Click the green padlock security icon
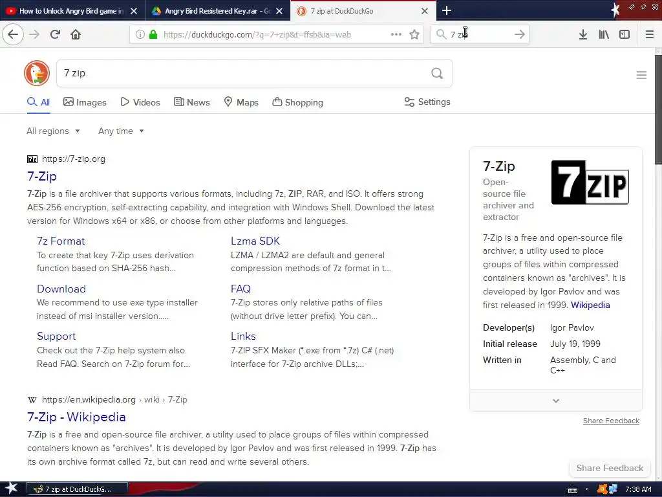 pyautogui.click(x=153, y=34)
